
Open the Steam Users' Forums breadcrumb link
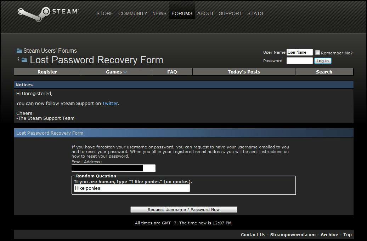[x=50, y=51]
